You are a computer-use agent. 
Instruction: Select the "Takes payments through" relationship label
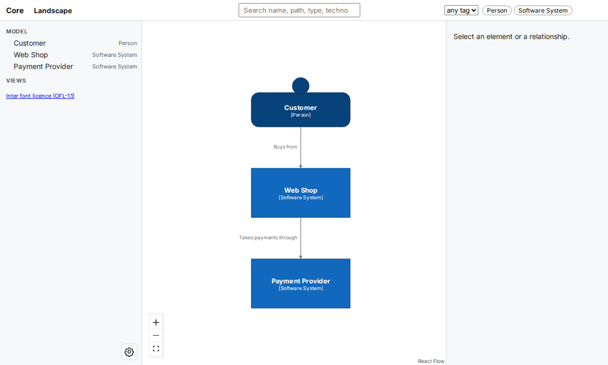[268, 238]
